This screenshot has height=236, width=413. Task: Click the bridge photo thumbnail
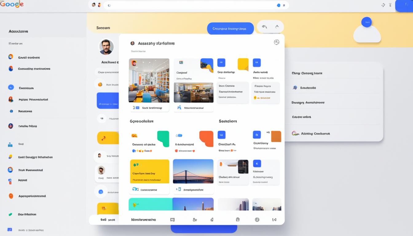pyautogui.click(x=193, y=171)
